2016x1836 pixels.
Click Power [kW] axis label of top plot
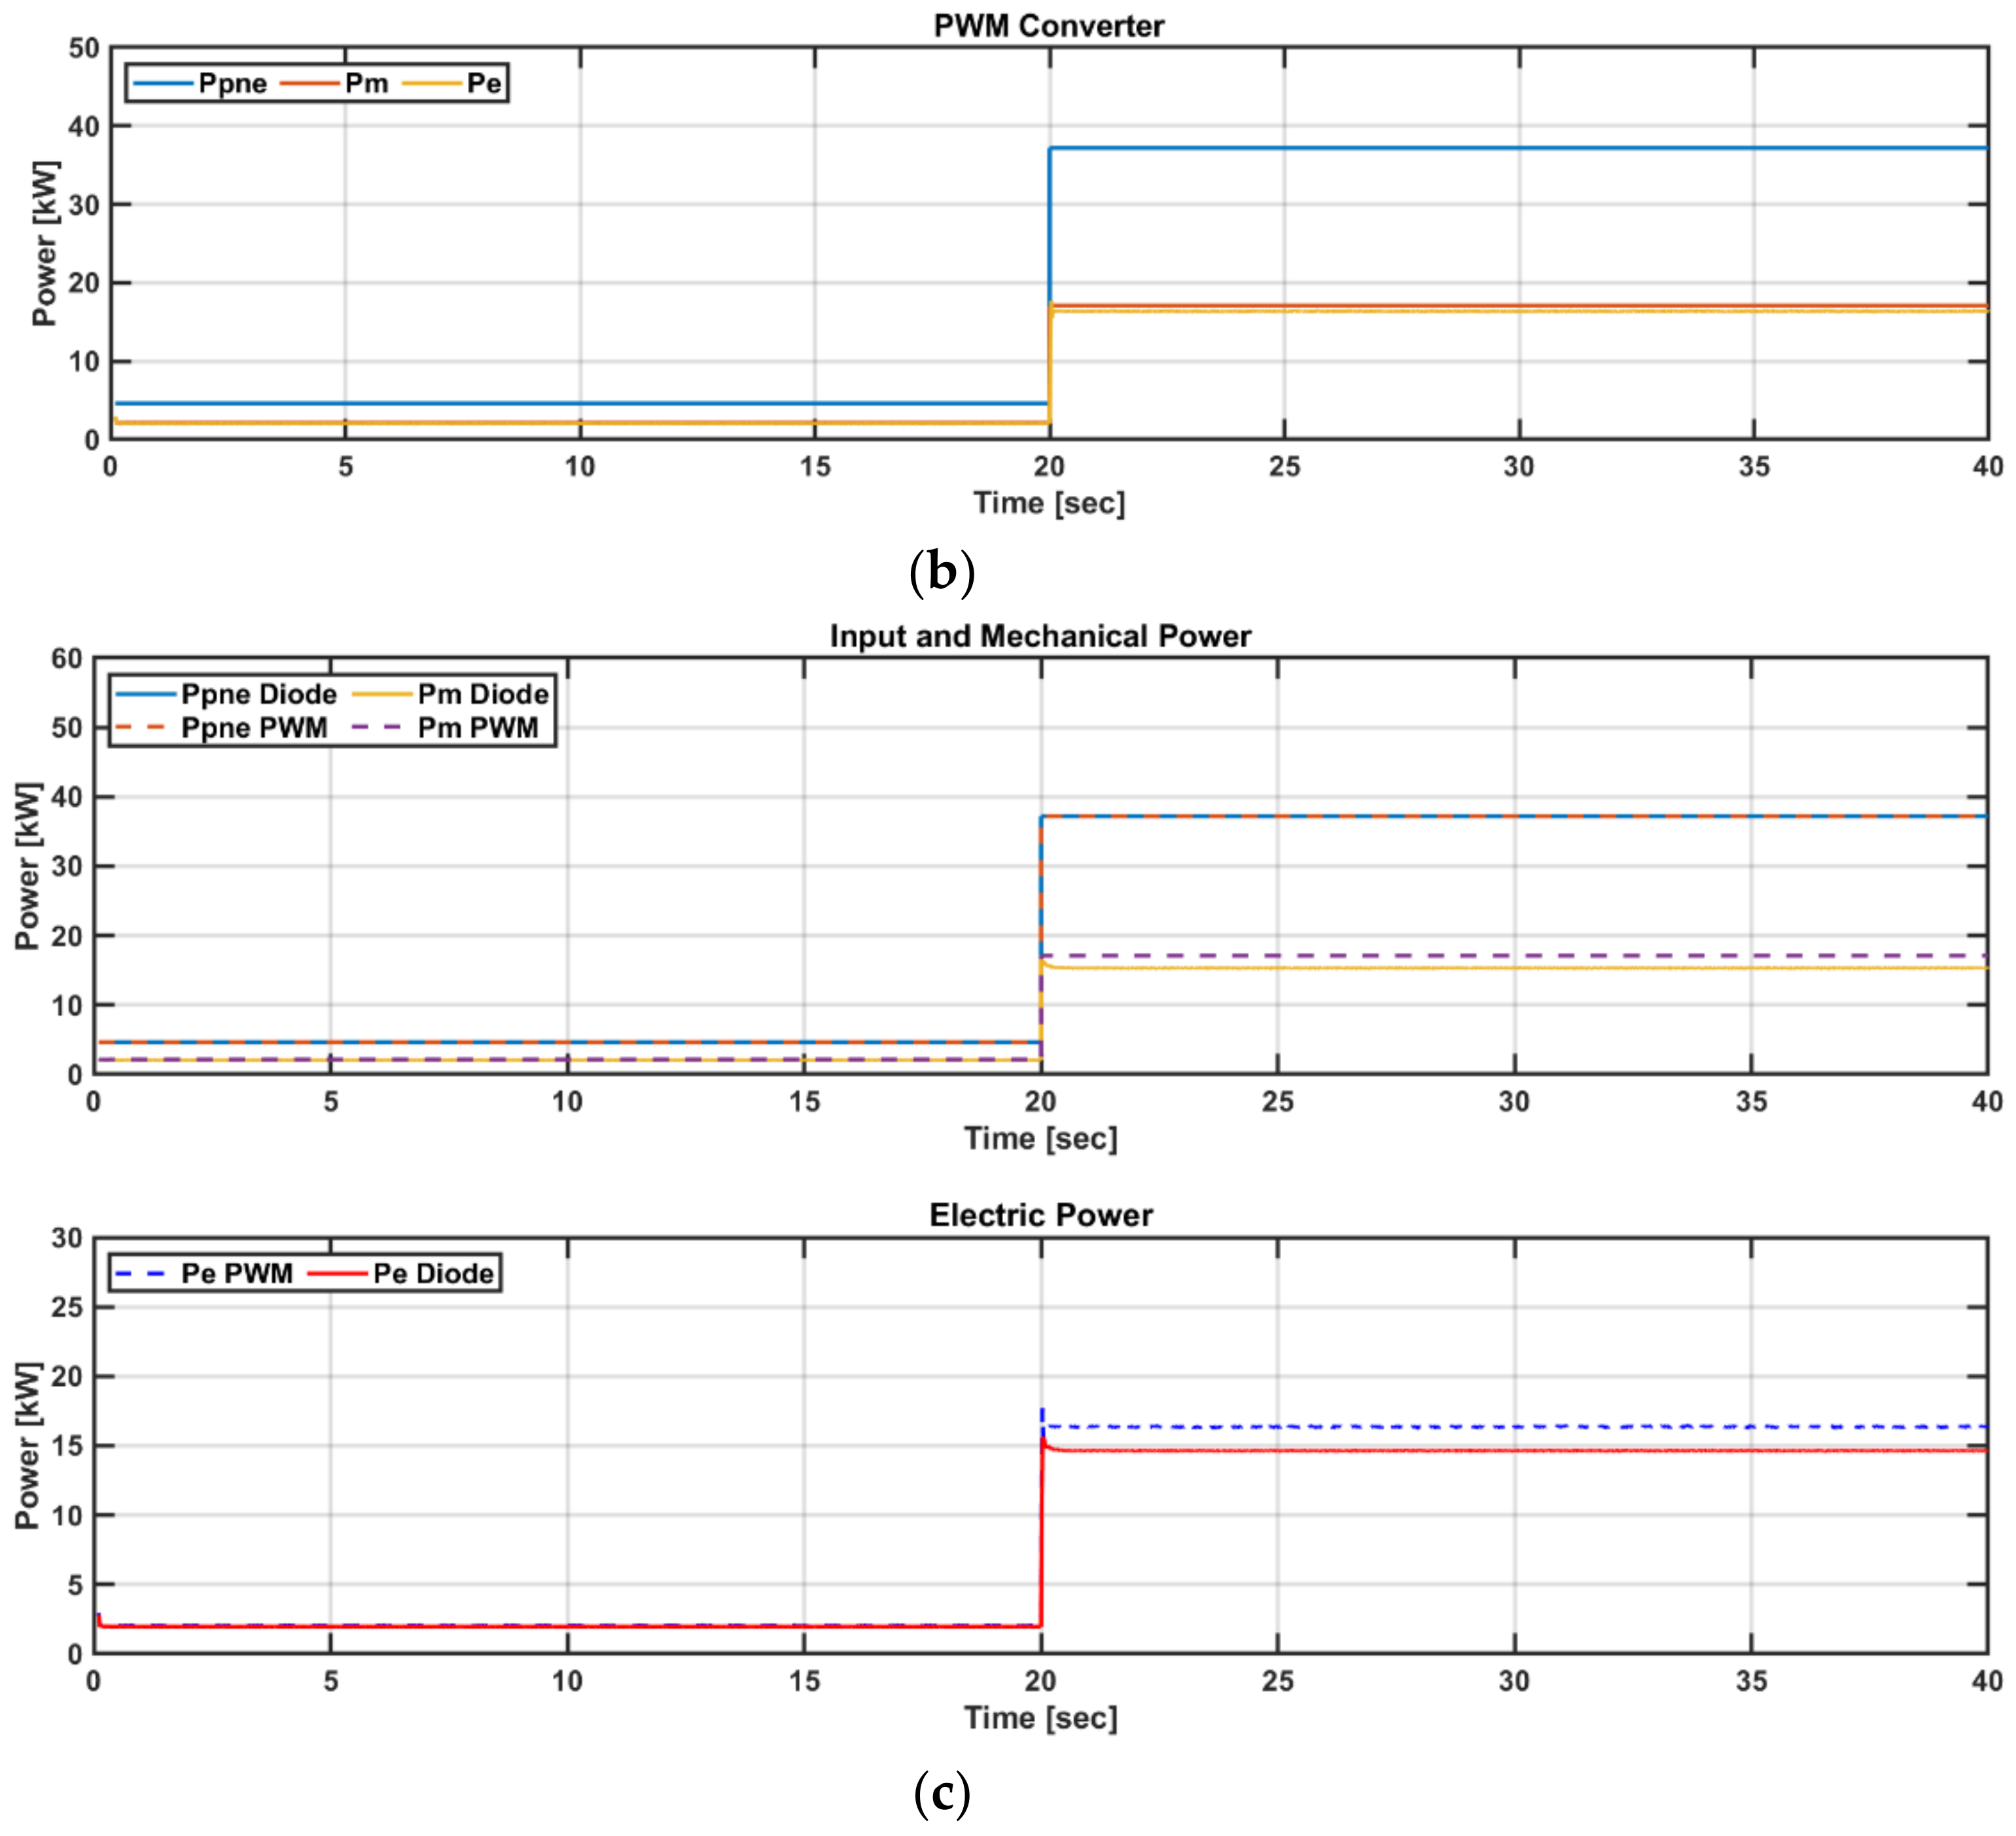pyautogui.click(x=43, y=243)
